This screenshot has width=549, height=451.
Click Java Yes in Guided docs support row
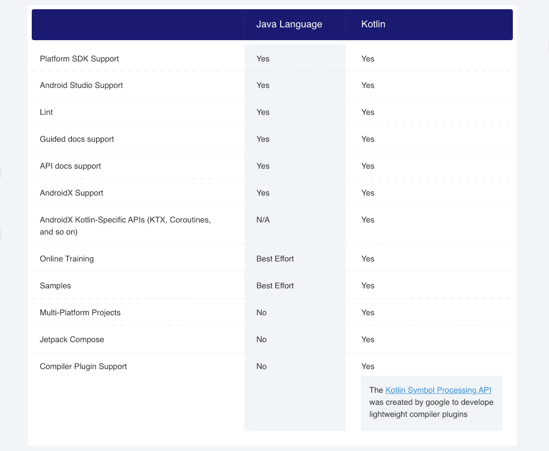[x=263, y=139]
